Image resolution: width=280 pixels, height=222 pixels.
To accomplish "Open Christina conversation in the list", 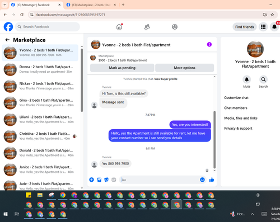I will [x=40, y=136].
